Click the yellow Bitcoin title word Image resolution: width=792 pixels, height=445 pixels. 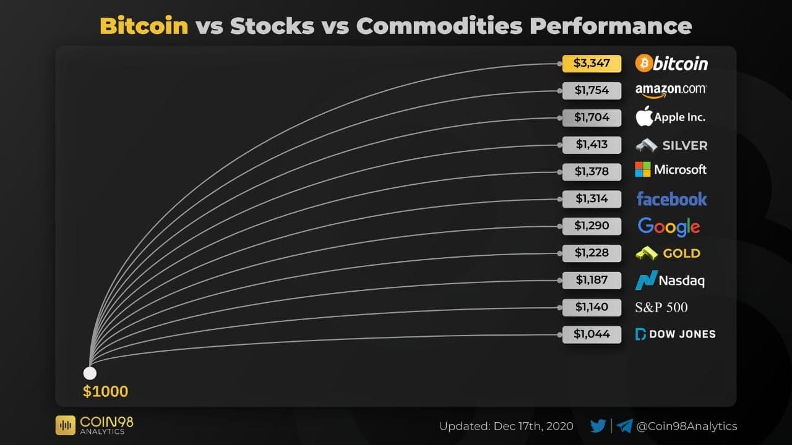tap(144, 26)
